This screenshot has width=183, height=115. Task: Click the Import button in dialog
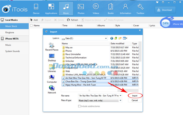pos(135,96)
